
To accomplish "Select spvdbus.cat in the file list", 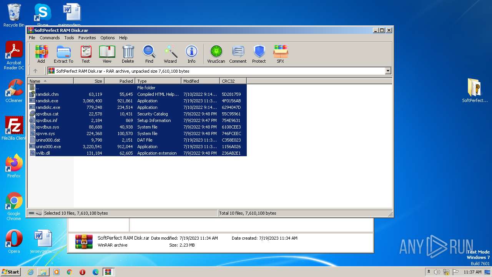I will [x=137, y=114].
